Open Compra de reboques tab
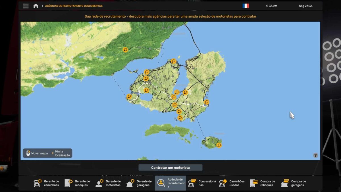Screen dimensions: 341x192 click(263, 183)
